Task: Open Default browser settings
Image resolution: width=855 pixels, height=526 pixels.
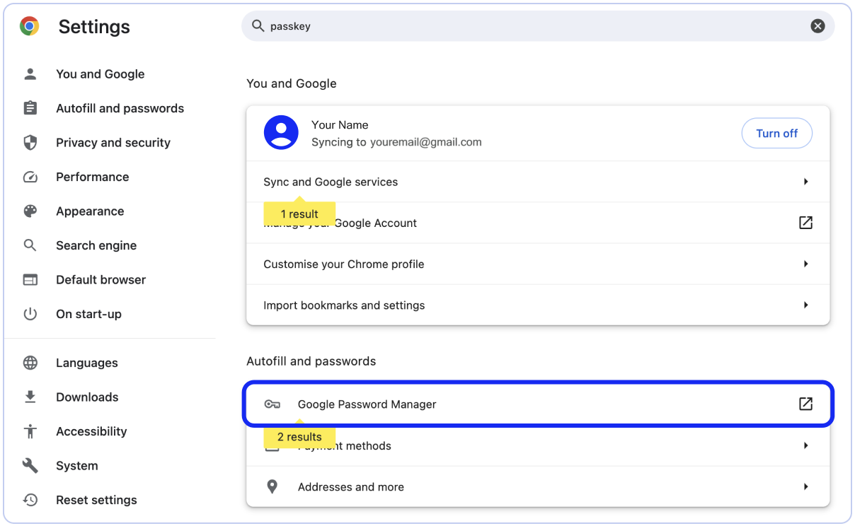Action: tap(101, 279)
